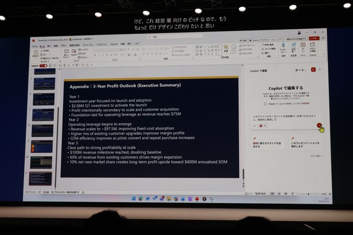Click the search box in title bar
This screenshot has width=353, height=235.
point(175,37)
